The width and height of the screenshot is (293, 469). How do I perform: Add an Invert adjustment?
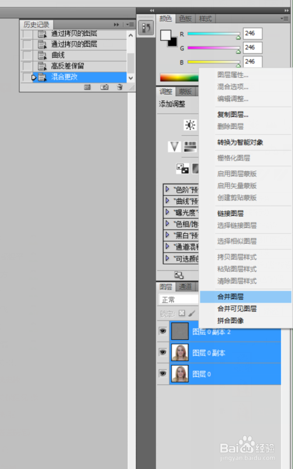tap(182, 169)
